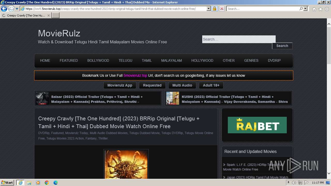Open the TELUGU menu item
This screenshot has height=186, width=331.
pos(125,60)
